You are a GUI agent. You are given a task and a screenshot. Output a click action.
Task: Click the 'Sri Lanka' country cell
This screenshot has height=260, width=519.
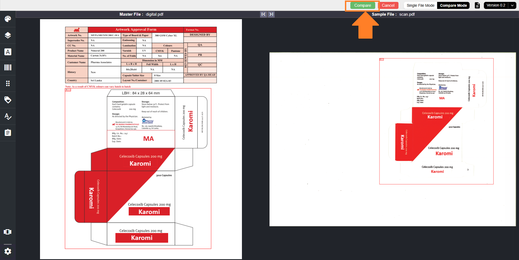104,80
